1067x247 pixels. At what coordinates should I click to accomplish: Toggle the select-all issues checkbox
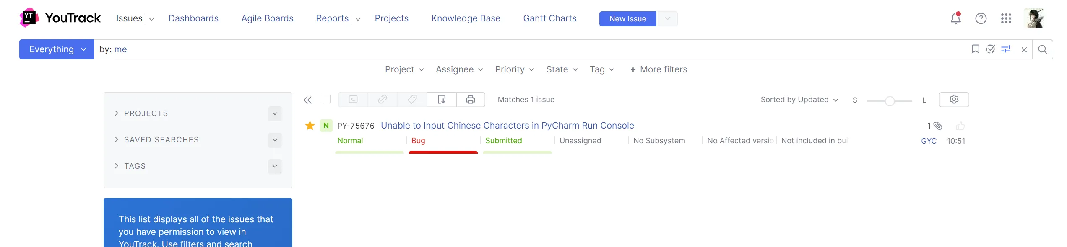[x=326, y=99]
